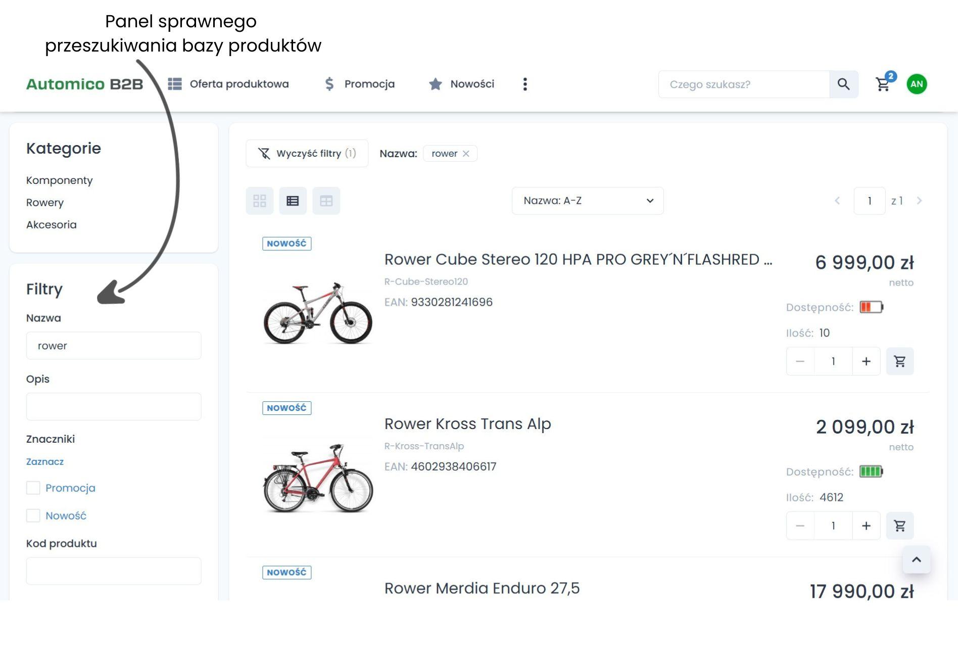958x657 pixels.
Task: Switch to grid tile view
Action: point(260,201)
